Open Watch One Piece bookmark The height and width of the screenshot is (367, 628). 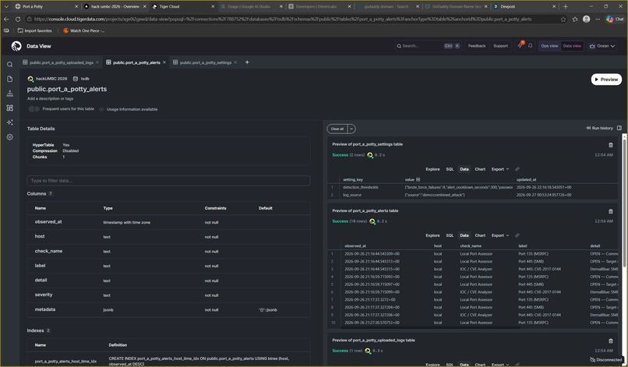coord(84,30)
